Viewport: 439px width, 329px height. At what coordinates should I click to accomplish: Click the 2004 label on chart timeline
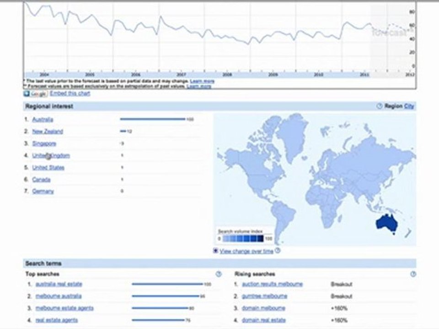(44, 74)
